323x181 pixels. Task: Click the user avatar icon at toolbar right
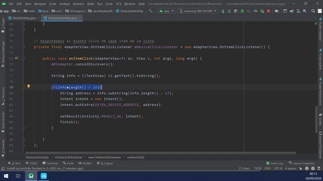coord(319,11)
